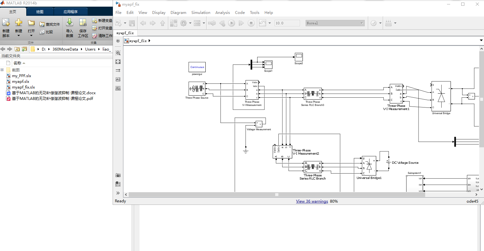
Task: Click the powergui Continuous block
Action: 197,67
